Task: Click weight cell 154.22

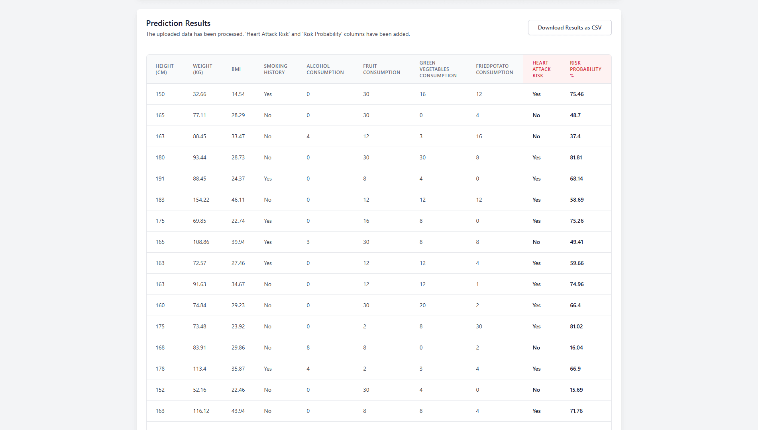Action: 201,200
